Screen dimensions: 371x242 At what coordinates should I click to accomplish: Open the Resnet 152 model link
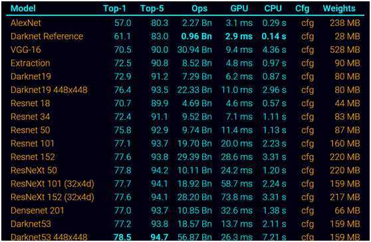coord(33,157)
